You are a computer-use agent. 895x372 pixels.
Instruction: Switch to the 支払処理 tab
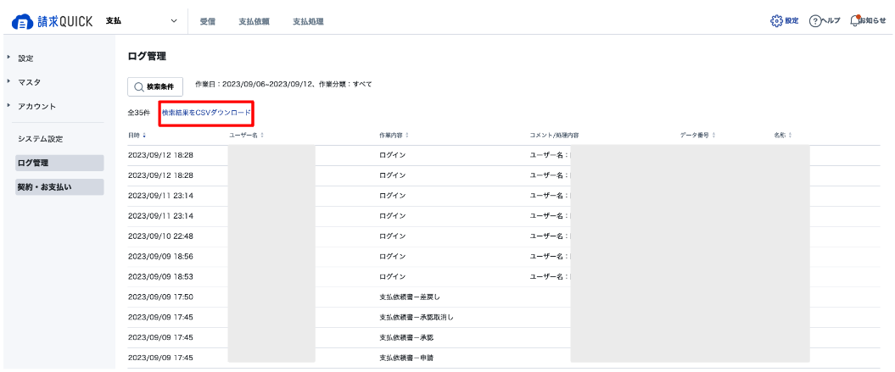pyautogui.click(x=308, y=22)
